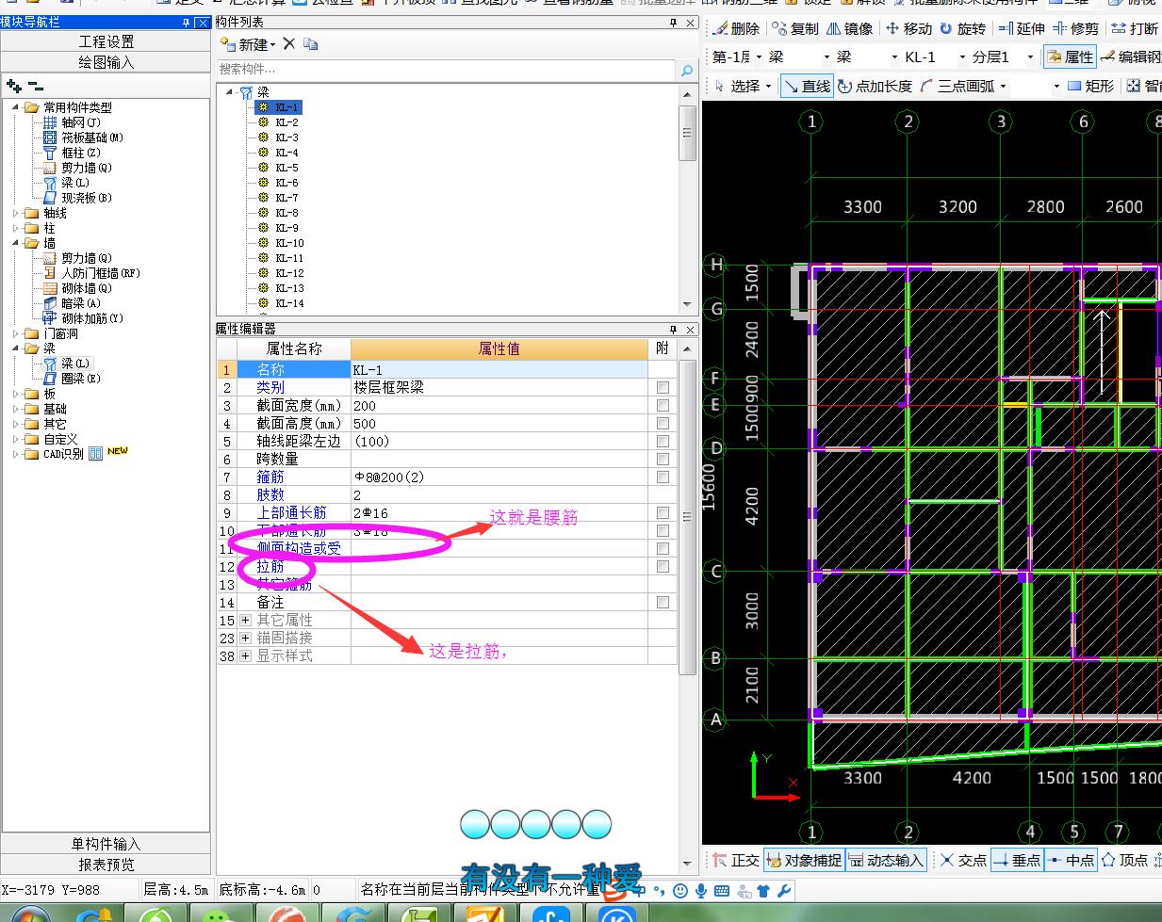The width and height of the screenshot is (1162, 922).
Task: Choose the Point Add Length (点加长度) tool
Action: click(876, 86)
